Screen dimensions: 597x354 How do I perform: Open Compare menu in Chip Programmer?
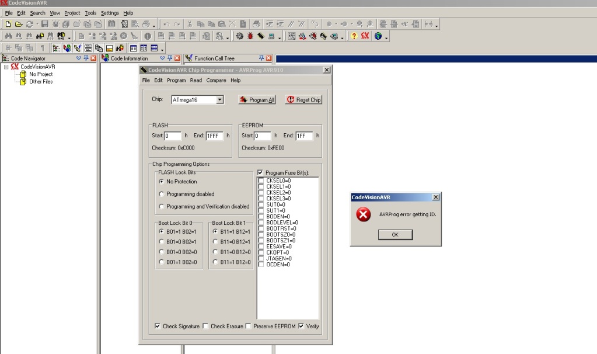click(x=217, y=81)
